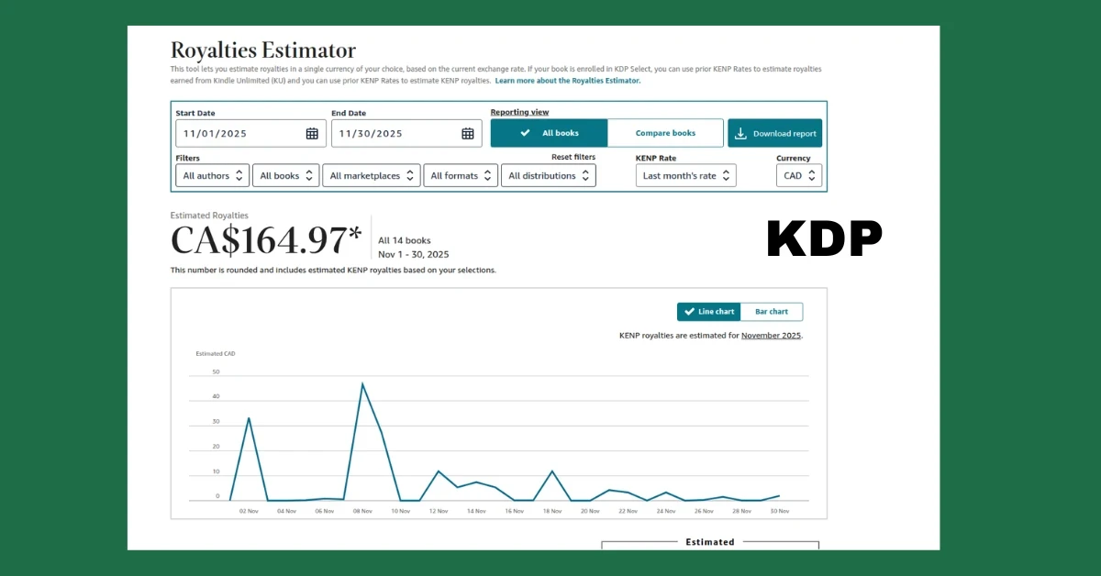1101x576 pixels.
Task: Open the End Date calendar icon
Action: [468, 134]
